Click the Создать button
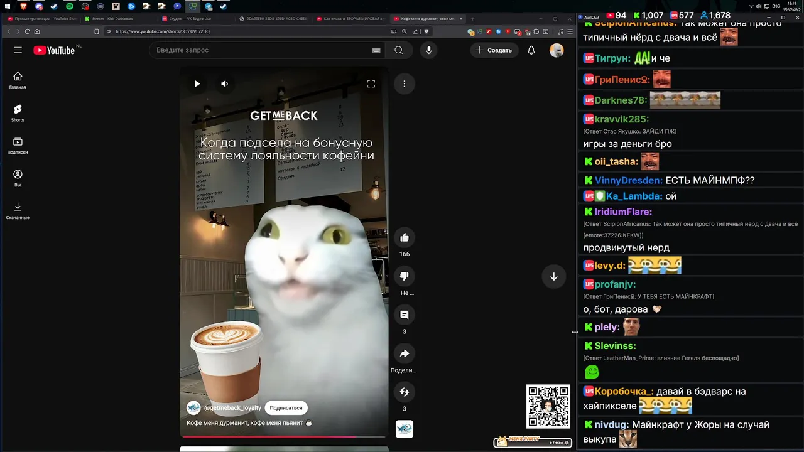This screenshot has width=804, height=452. (494, 50)
